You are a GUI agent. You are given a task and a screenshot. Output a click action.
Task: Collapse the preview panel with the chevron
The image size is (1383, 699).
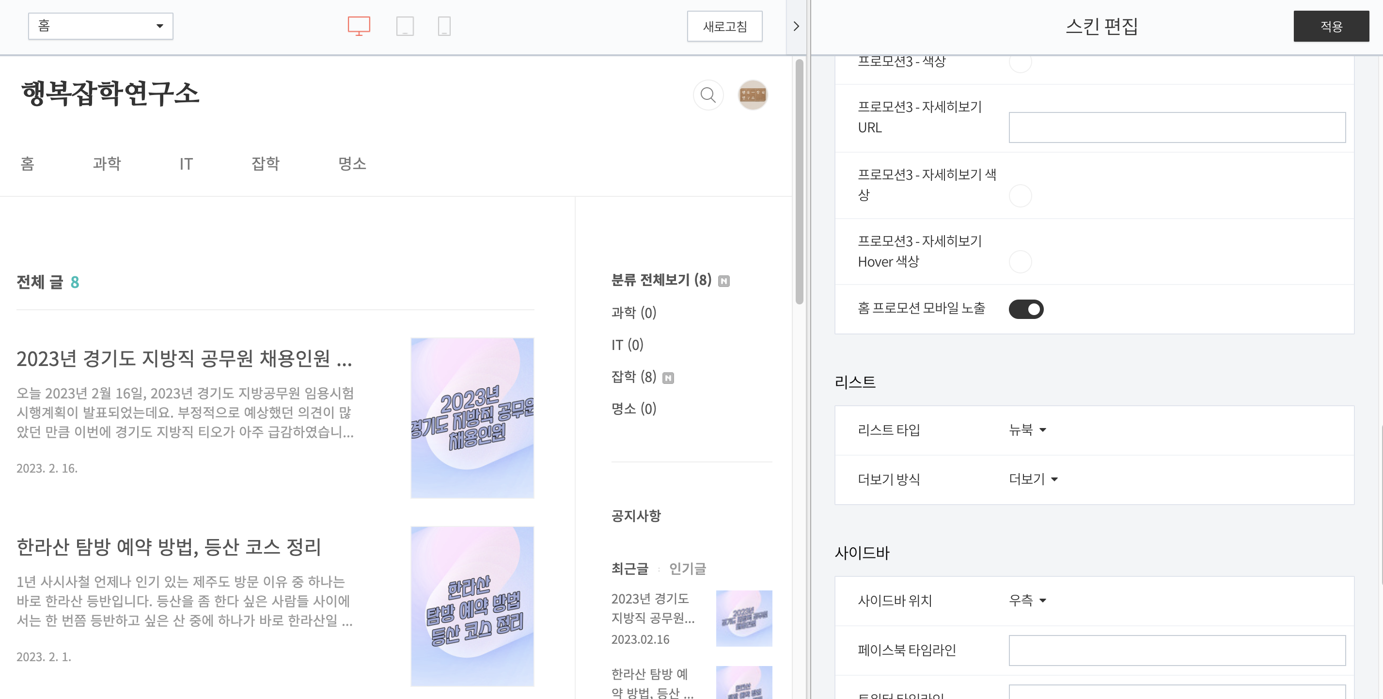[796, 26]
